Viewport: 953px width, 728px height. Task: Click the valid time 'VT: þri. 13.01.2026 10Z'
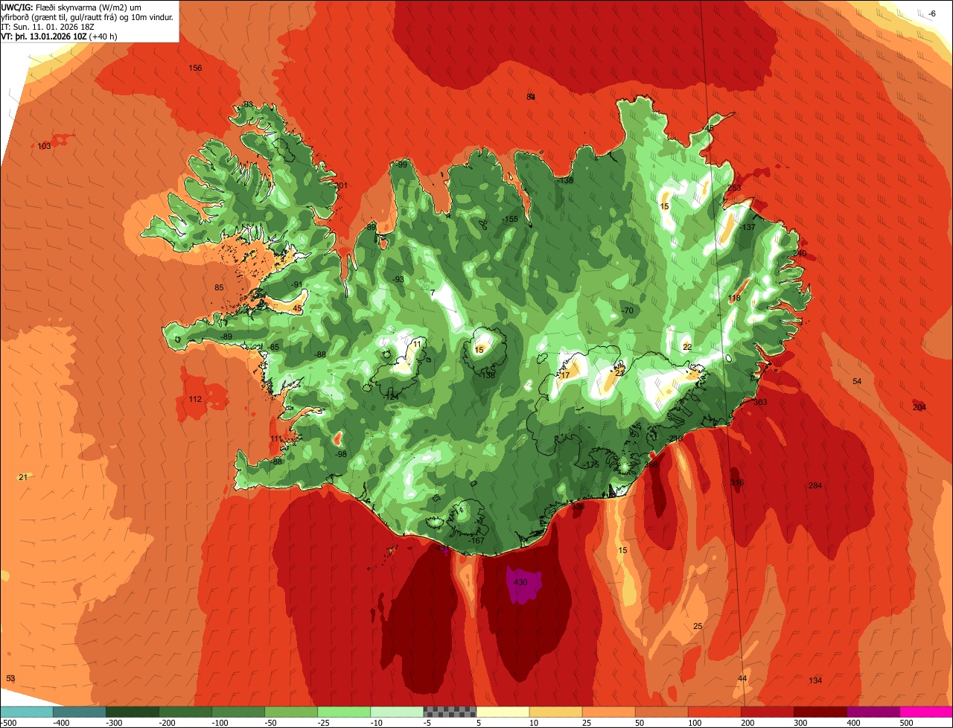point(45,36)
